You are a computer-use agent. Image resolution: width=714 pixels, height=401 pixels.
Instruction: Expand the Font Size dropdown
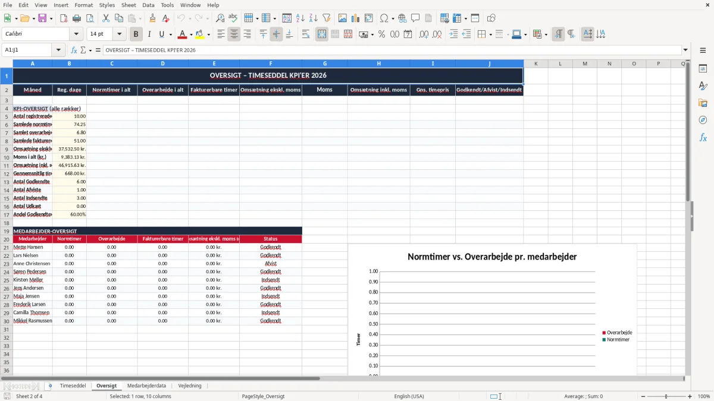(120, 34)
